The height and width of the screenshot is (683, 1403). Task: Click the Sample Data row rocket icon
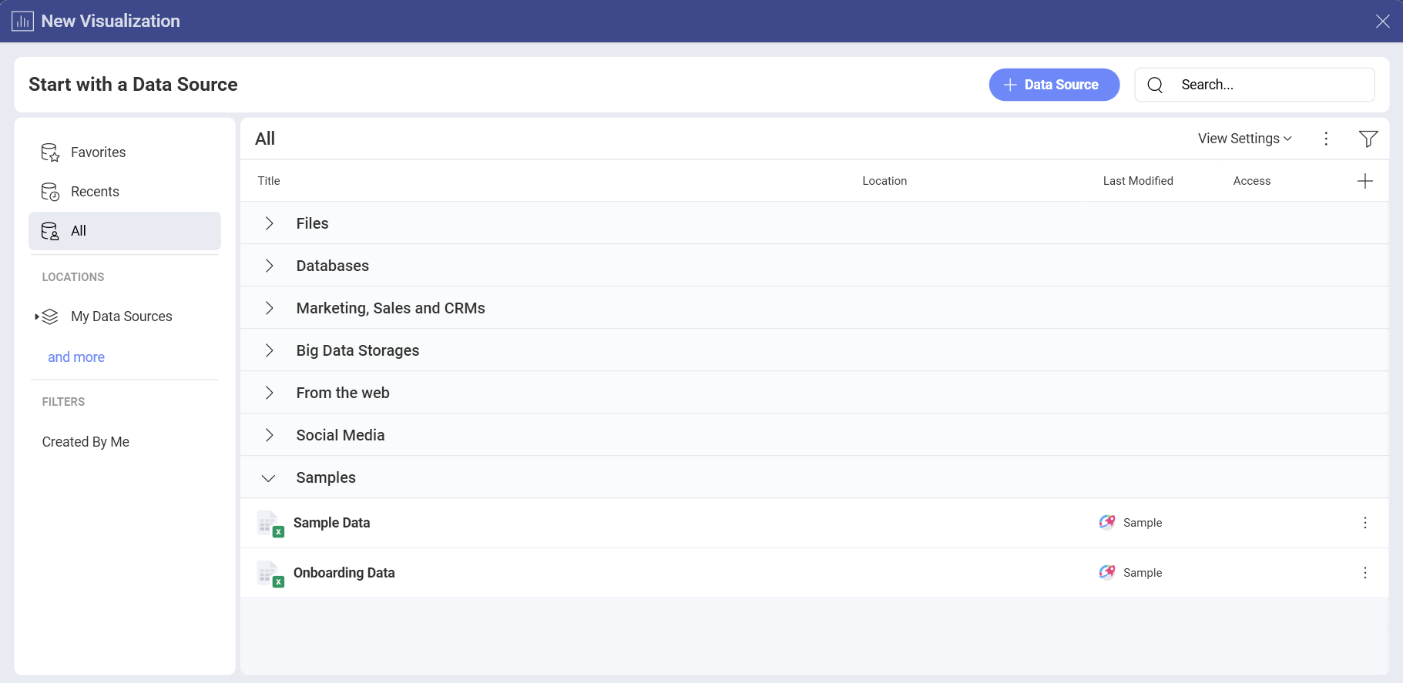[x=1107, y=522]
